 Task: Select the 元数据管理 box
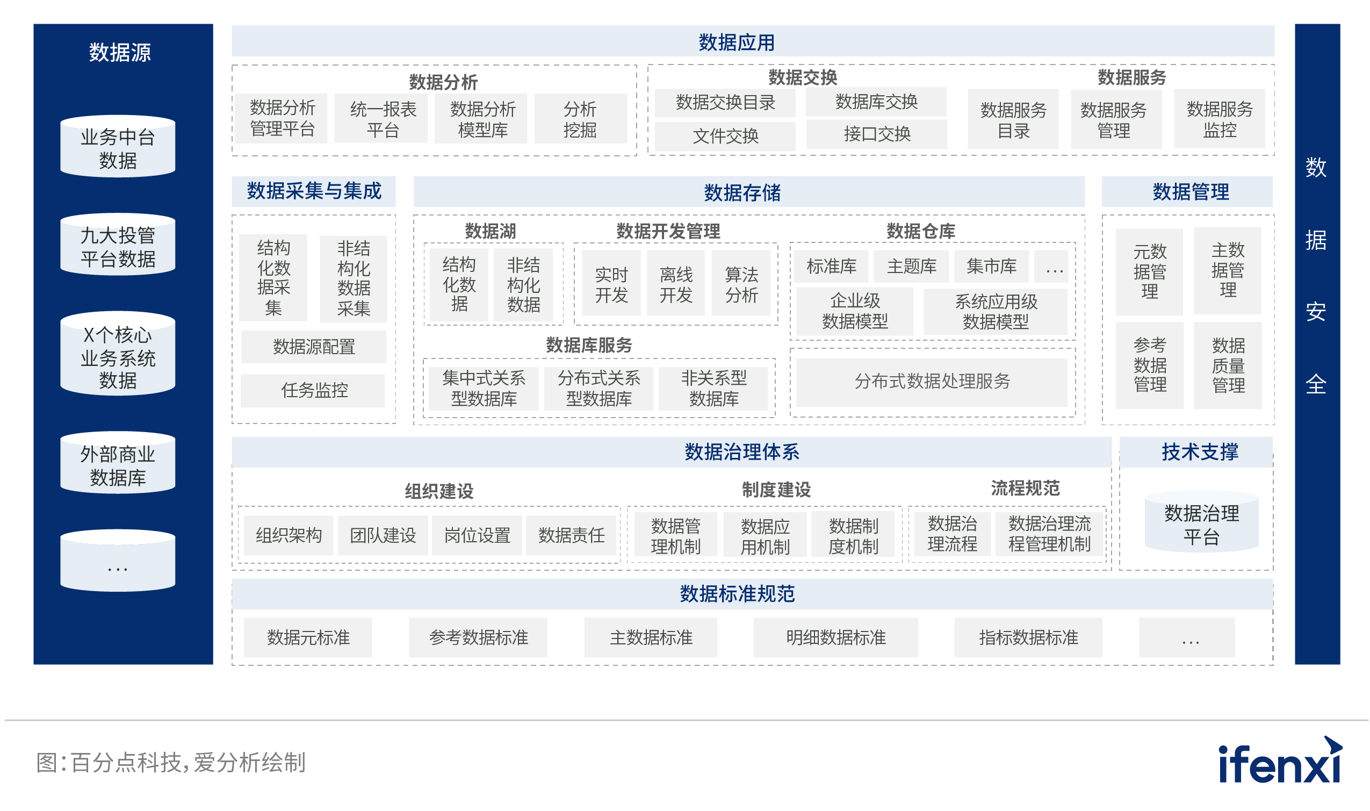point(1148,271)
